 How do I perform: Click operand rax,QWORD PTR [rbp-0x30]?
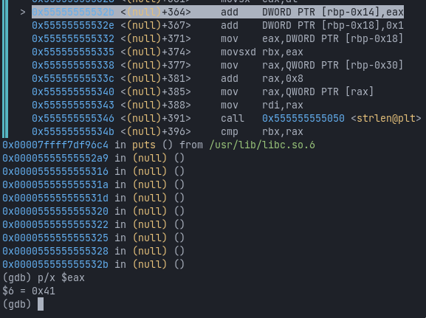pos(333,66)
